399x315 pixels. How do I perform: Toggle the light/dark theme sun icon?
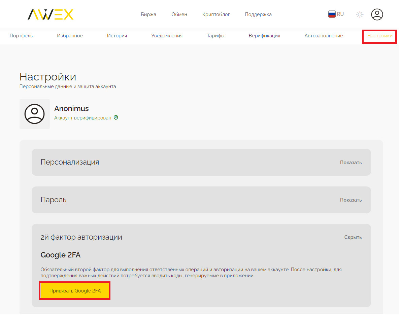(x=360, y=14)
